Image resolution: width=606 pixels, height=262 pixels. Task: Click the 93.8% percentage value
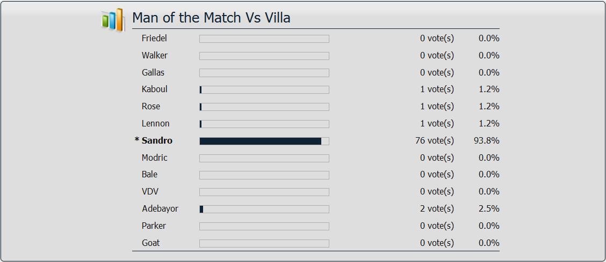487,140
